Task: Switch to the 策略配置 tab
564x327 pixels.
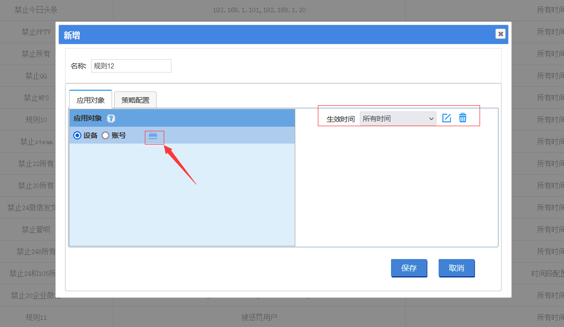Action: [135, 100]
